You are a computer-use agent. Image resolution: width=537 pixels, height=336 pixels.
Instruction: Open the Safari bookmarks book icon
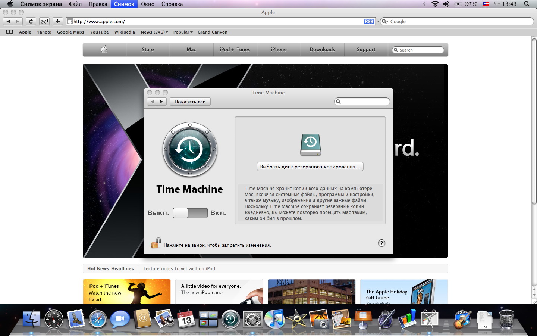tap(9, 32)
